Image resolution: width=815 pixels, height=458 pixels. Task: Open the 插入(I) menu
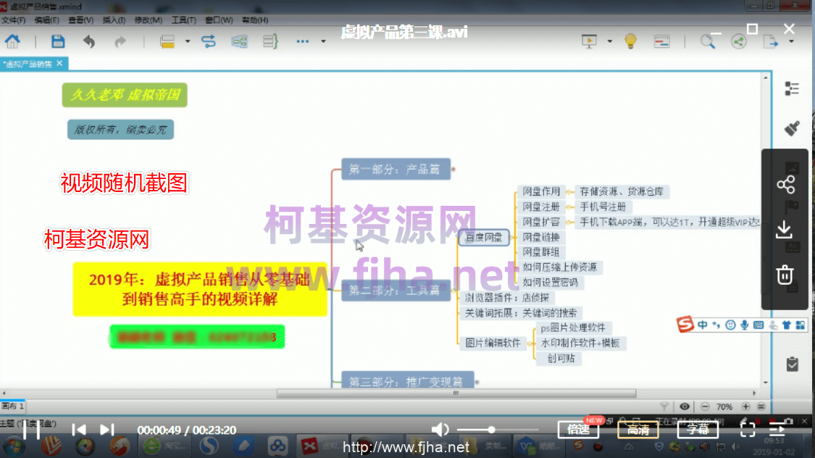(x=114, y=20)
